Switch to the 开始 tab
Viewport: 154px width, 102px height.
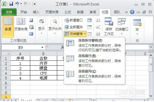24,12
